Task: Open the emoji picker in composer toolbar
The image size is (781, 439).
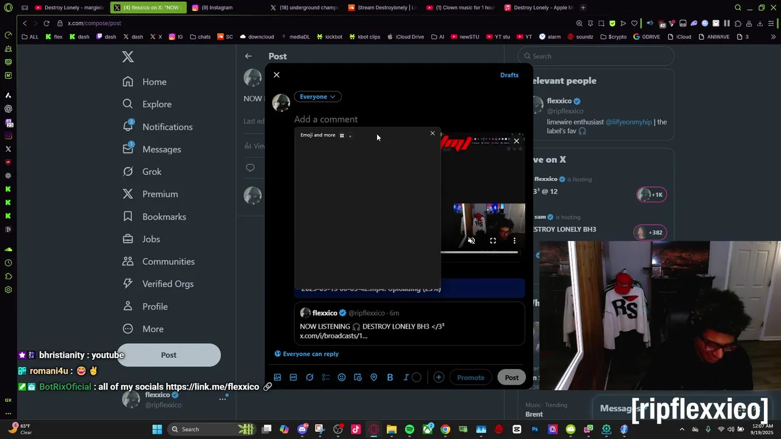Action: coord(342,377)
